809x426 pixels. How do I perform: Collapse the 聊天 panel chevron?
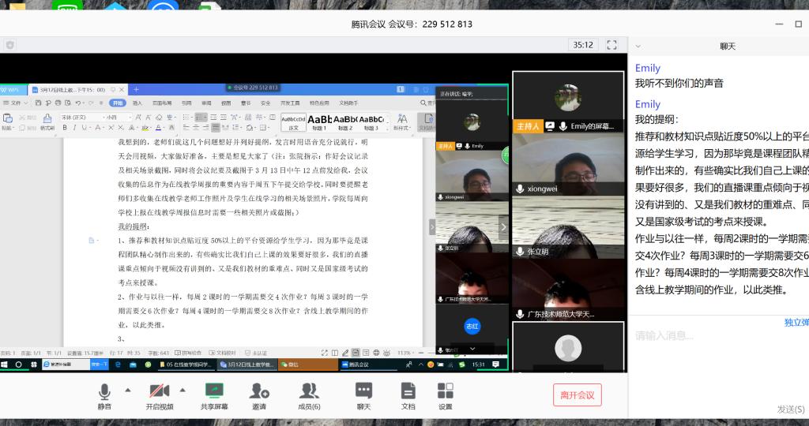point(638,47)
